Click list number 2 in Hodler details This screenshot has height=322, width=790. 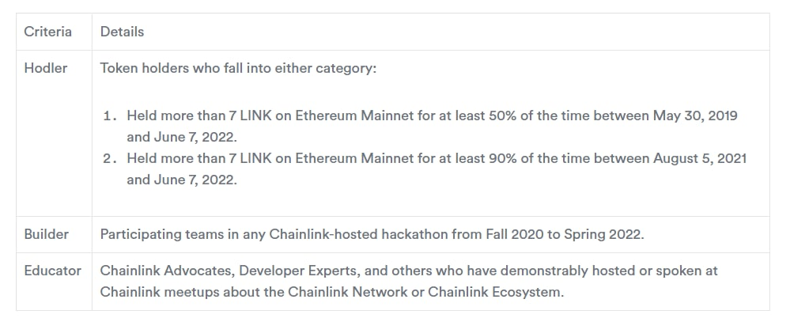(109, 158)
